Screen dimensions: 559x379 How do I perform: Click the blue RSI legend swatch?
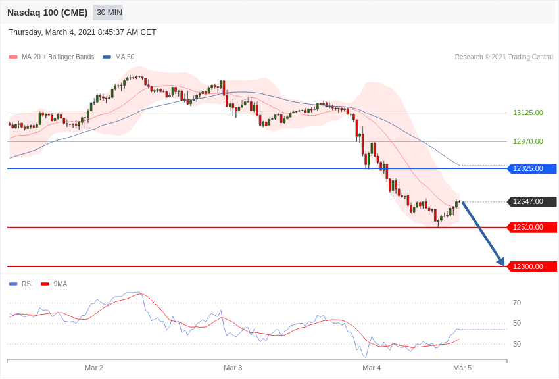pos(13,284)
